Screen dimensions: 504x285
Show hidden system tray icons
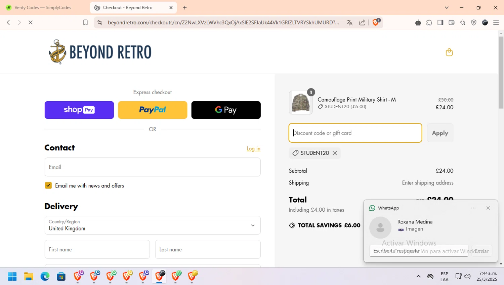coord(418,276)
